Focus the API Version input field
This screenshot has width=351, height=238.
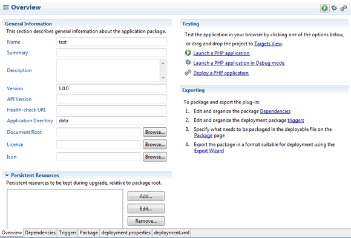(111, 99)
